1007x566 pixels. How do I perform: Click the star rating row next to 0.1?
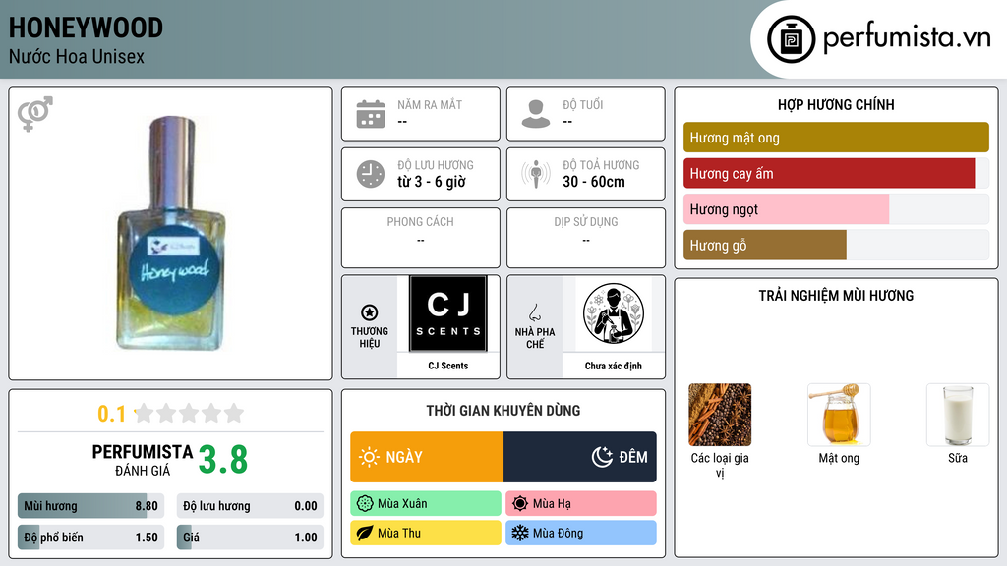tap(189, 413)
